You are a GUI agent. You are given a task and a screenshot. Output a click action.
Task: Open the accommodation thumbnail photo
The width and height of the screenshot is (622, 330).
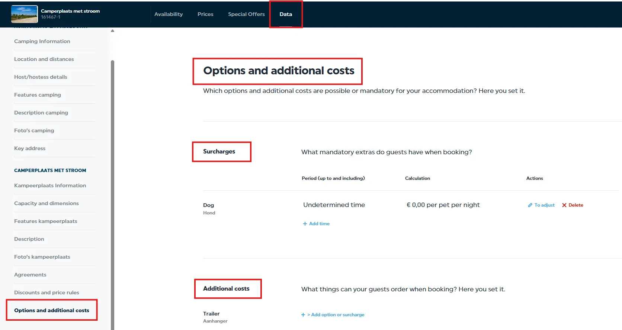pos(25,14)
